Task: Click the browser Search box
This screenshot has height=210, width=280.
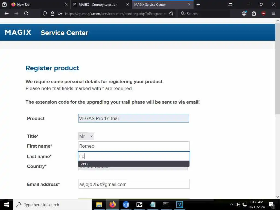Action: coord(204,14)
